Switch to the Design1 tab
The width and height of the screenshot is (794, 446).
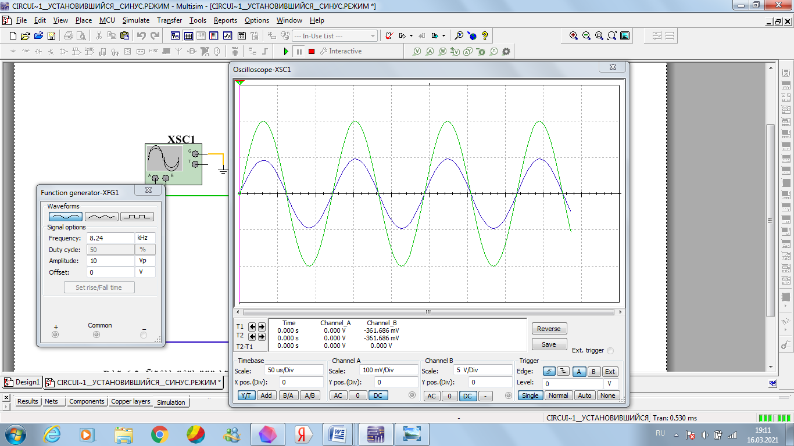[x=22, y=382]
